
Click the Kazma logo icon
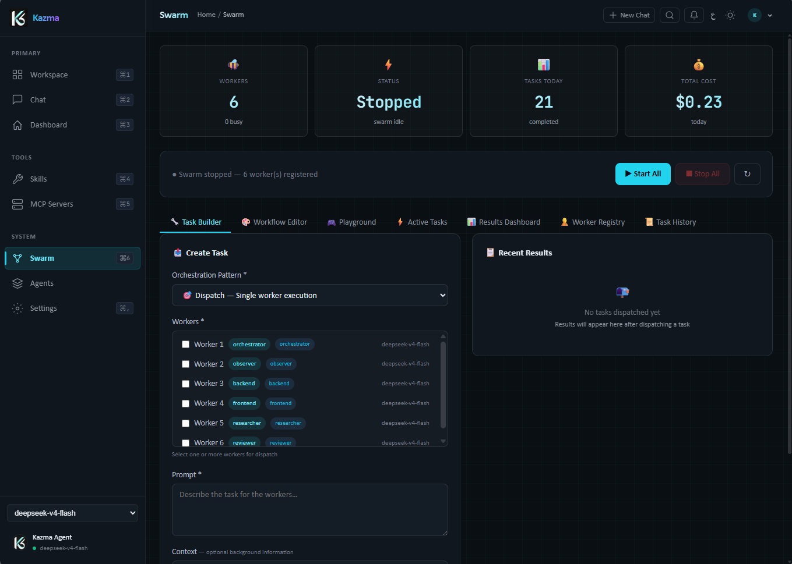pos(19,18)
